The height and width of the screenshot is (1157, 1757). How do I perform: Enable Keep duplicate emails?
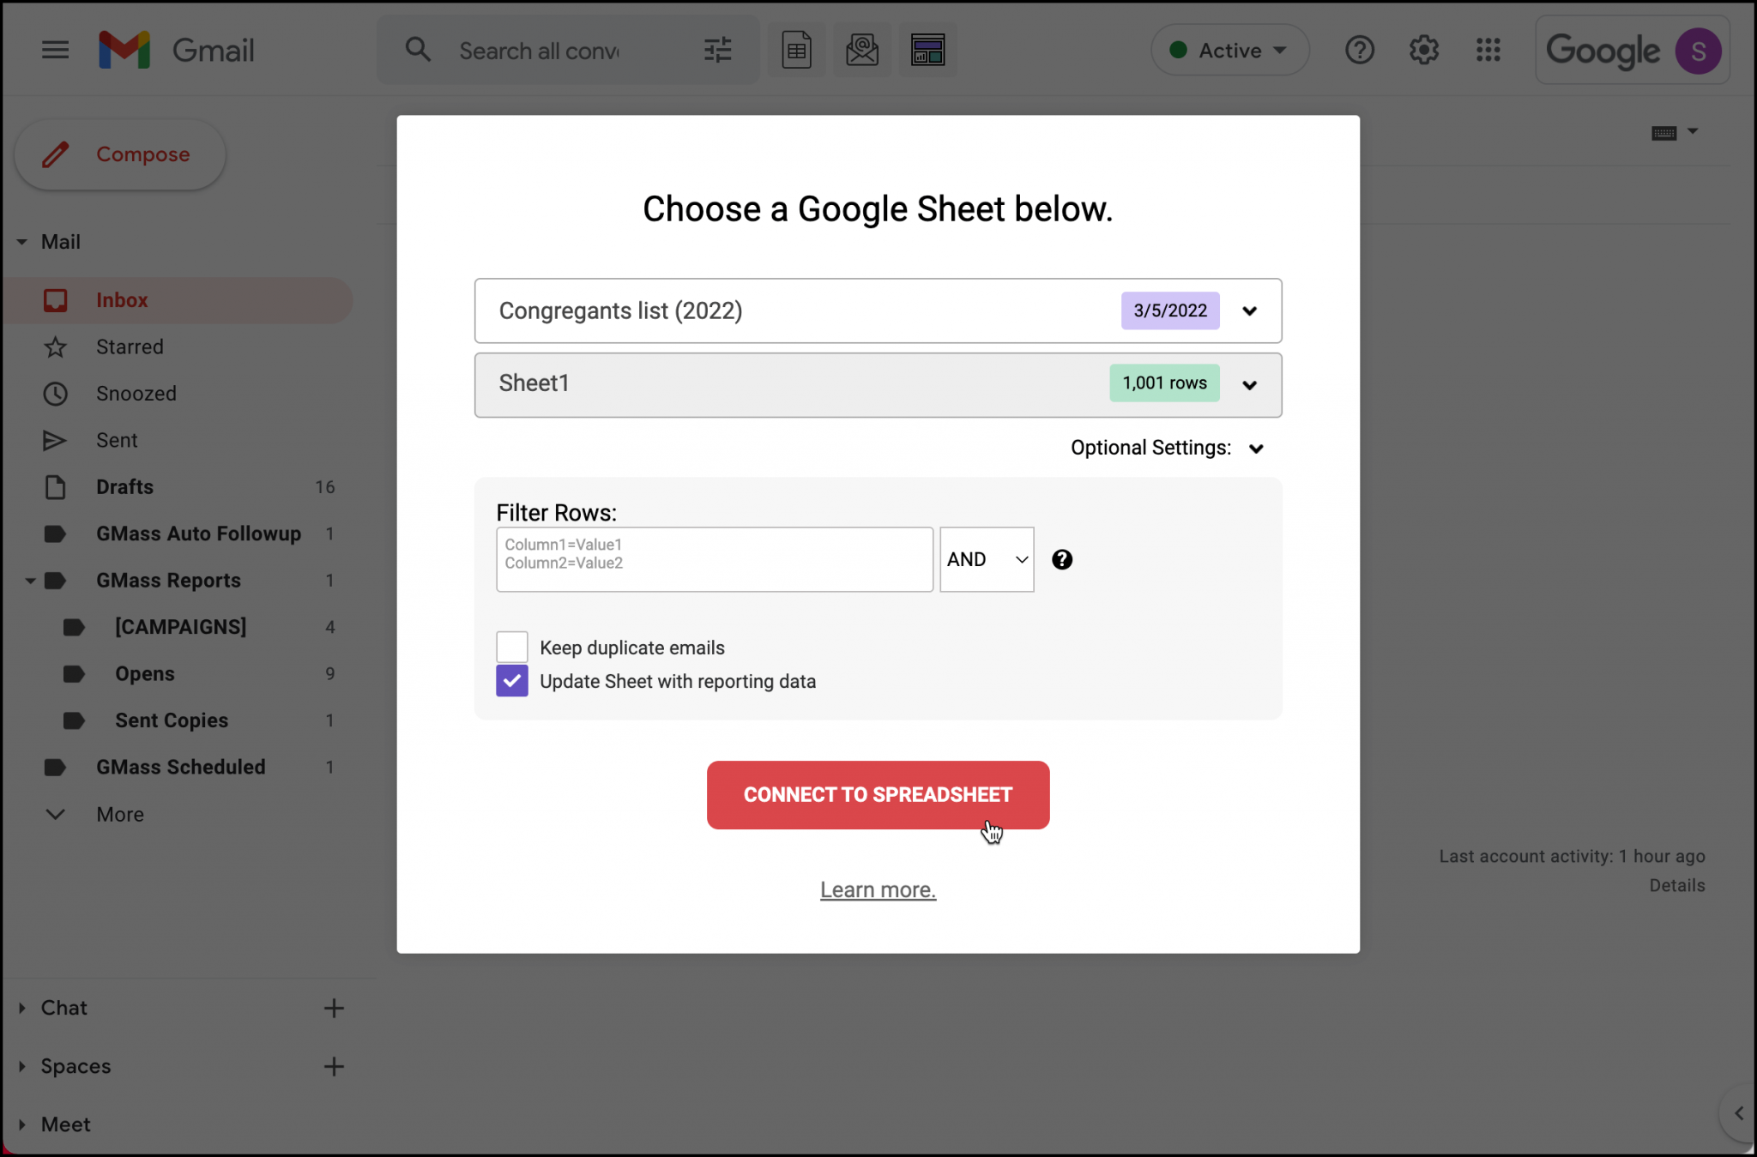tap(510, 647)
